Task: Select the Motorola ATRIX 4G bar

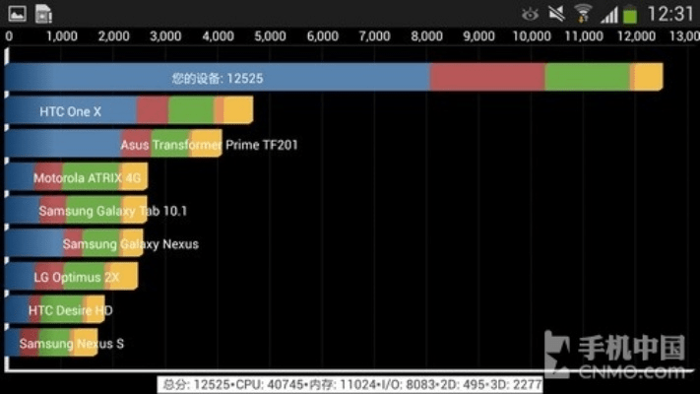Action: point(76,178)
